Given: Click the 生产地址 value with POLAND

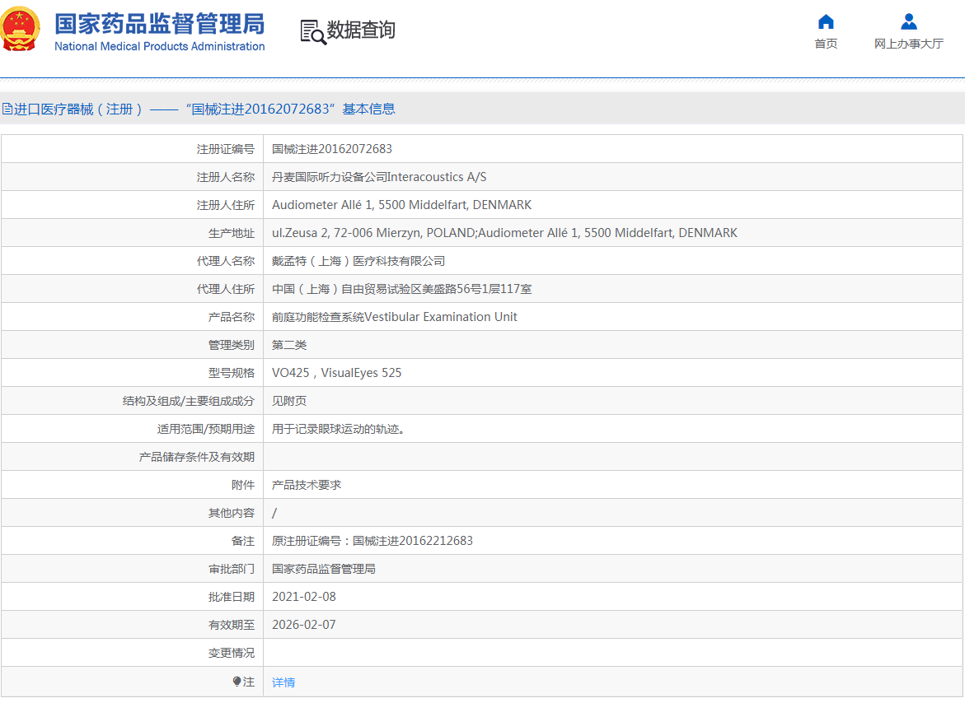Looking at the screenshot, I should pos(504,233).
